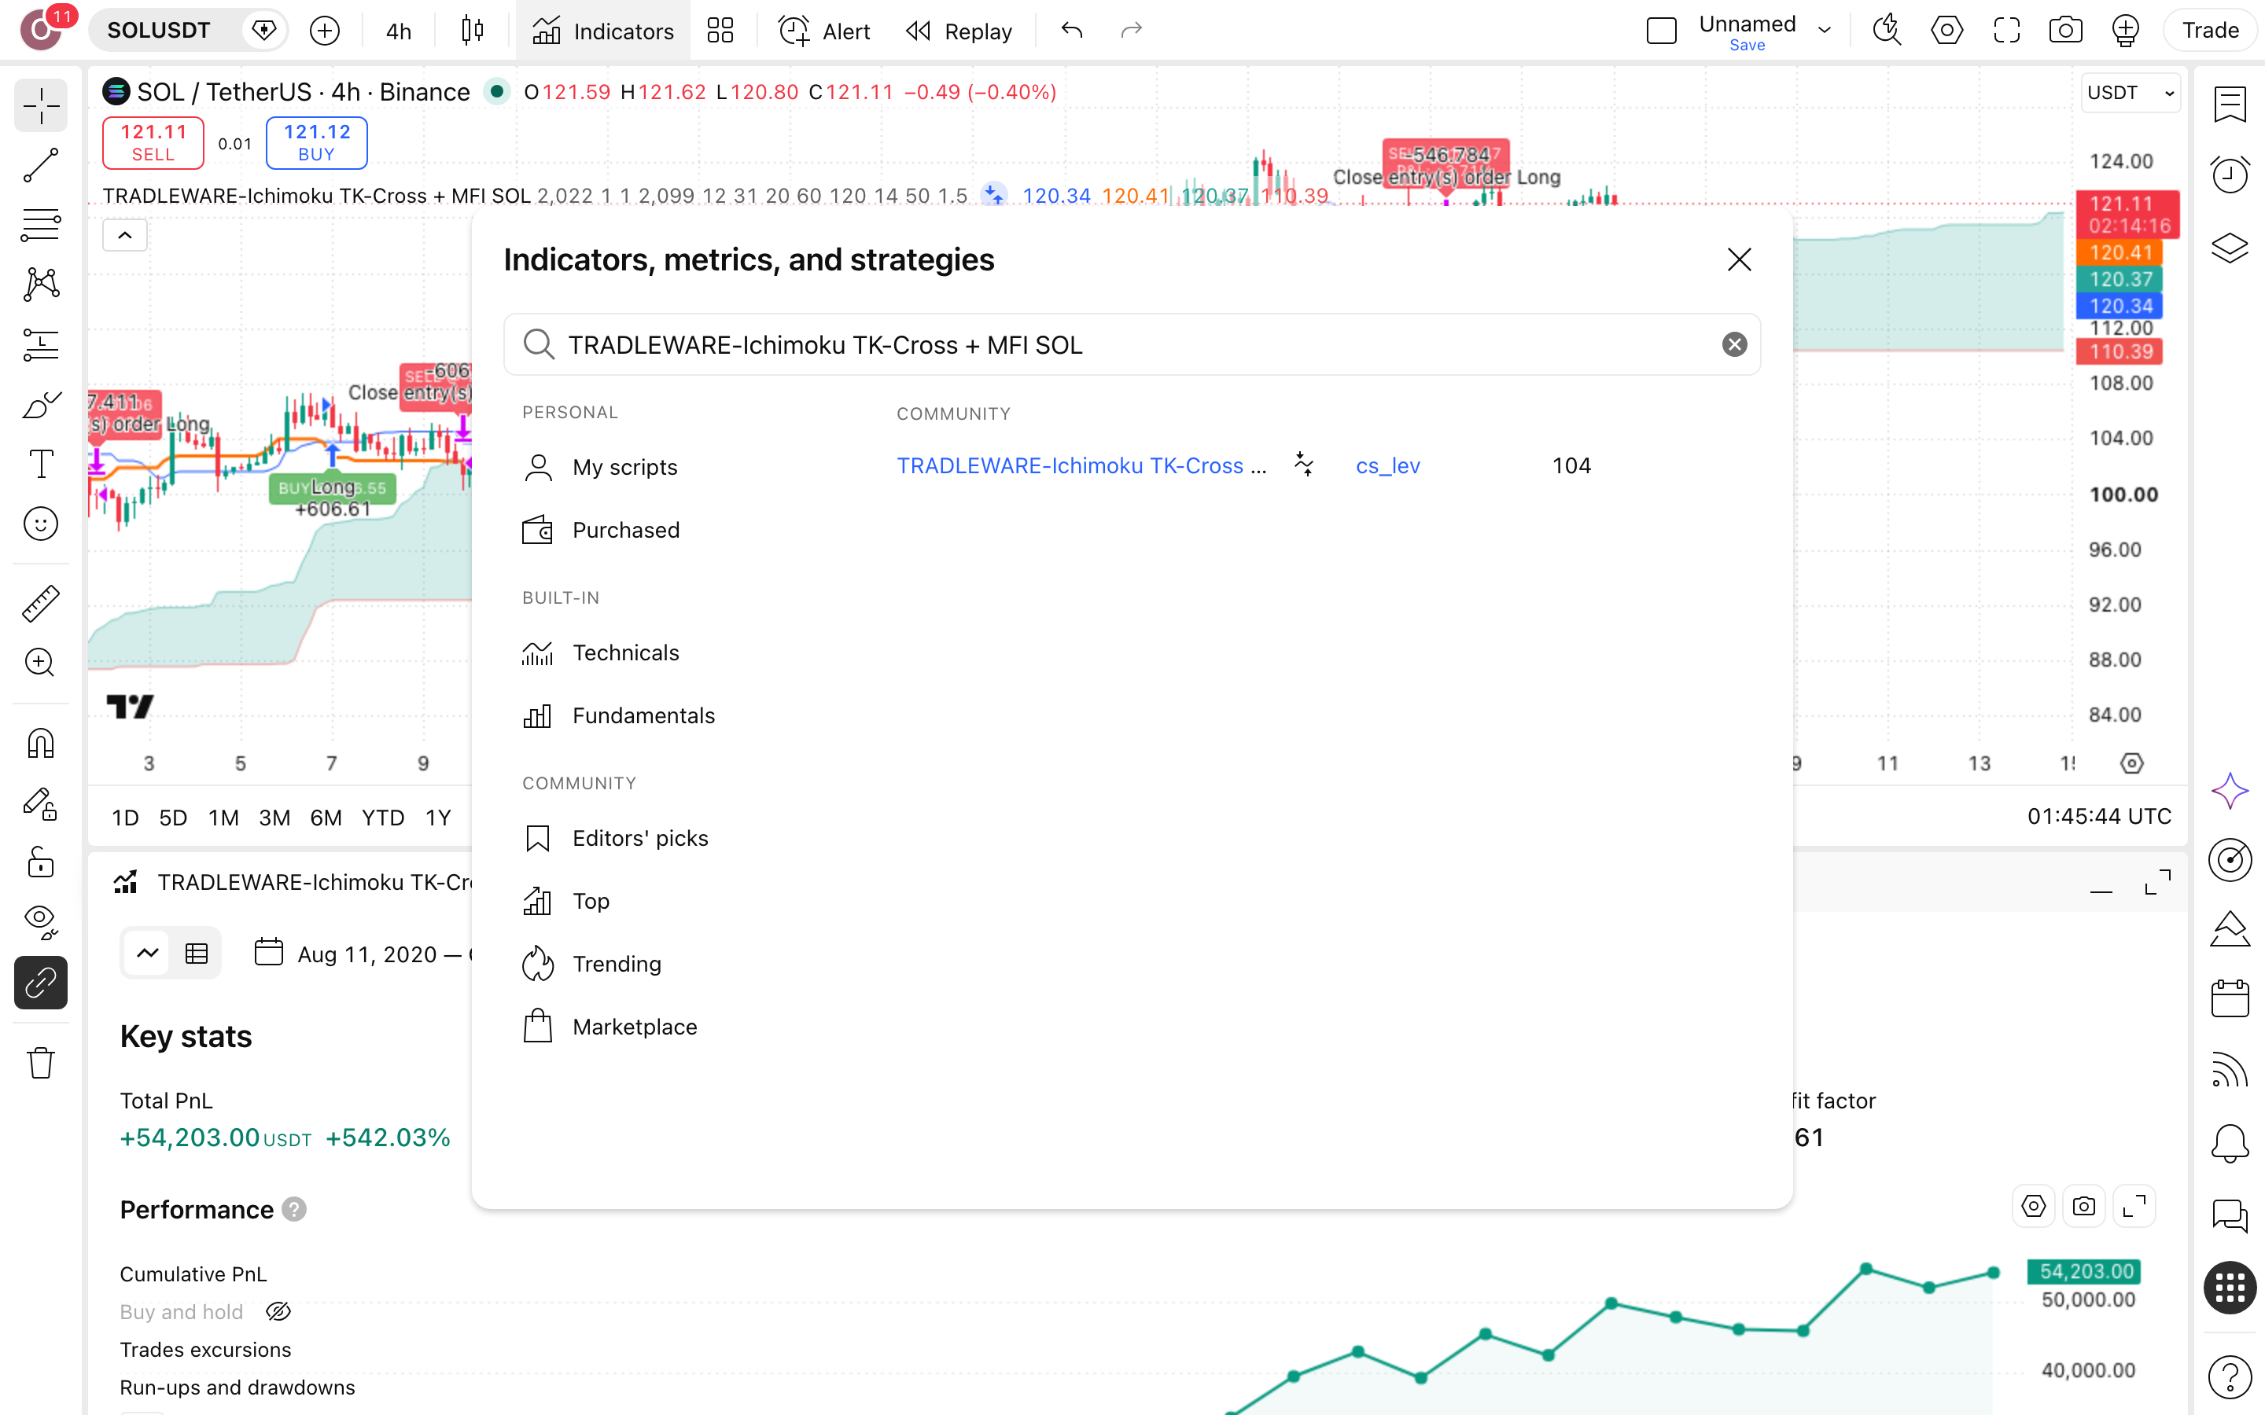Open the cs_lev author profile link
Screen dimensions: 2265x1415
pos(1387,465)
